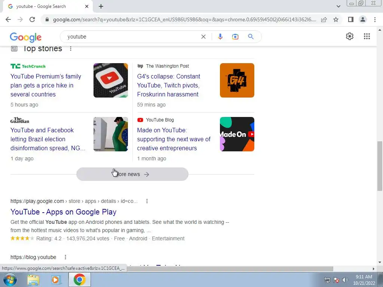Viewport: 383px width, 287px height.
Task: Search by image with the camera icon
Action: point(235,37)
